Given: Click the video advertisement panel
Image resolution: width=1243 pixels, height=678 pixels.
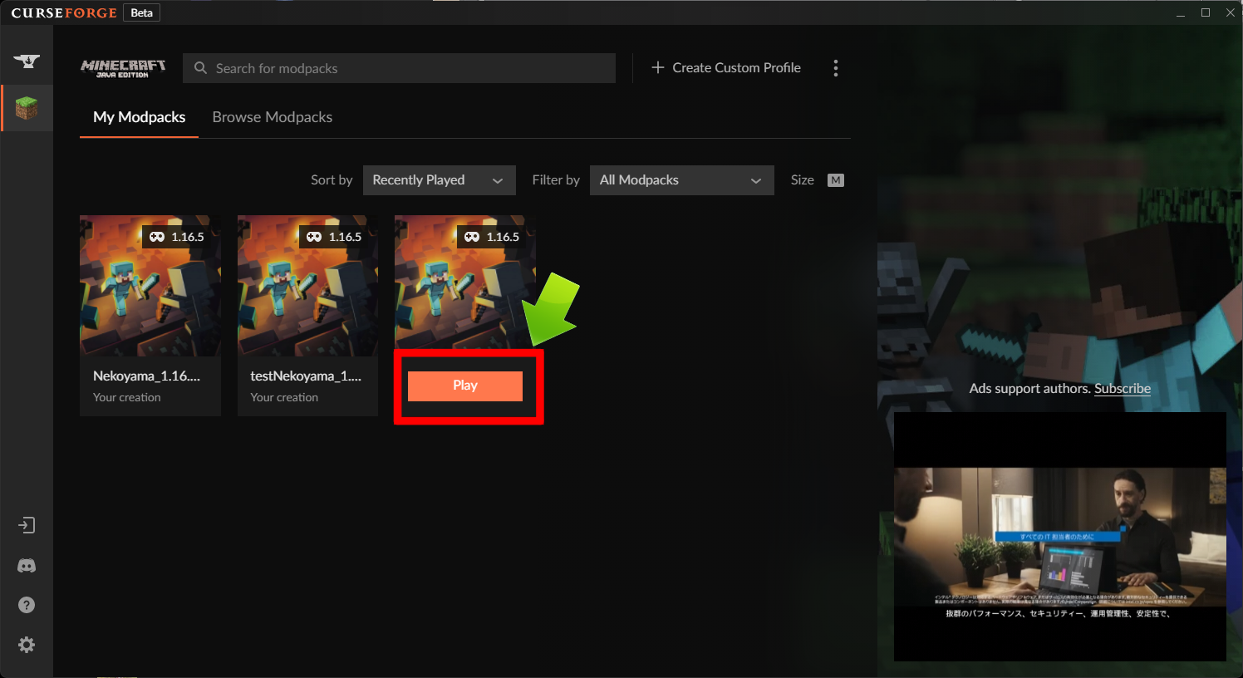Looking at the screenshot, I should coord(1060,537).
